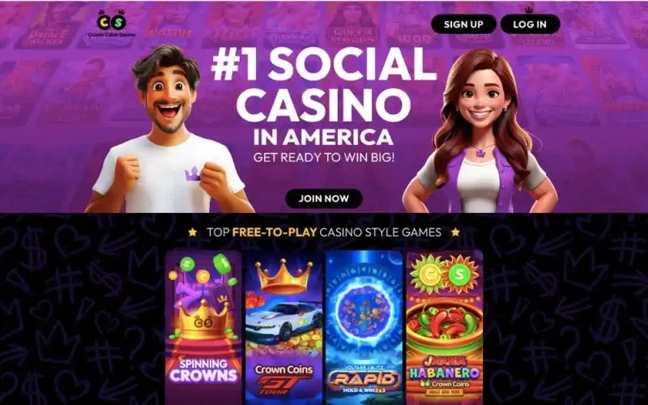Click the left gold star icon
Screen dimensions: 648x405
tap(193, 232)
